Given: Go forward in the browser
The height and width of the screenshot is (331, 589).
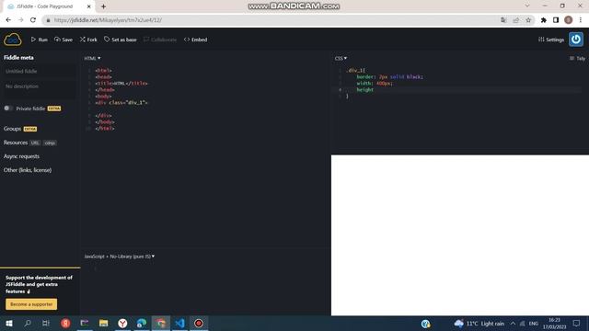Looking at the screenshot, I should [x=20, y=20].
